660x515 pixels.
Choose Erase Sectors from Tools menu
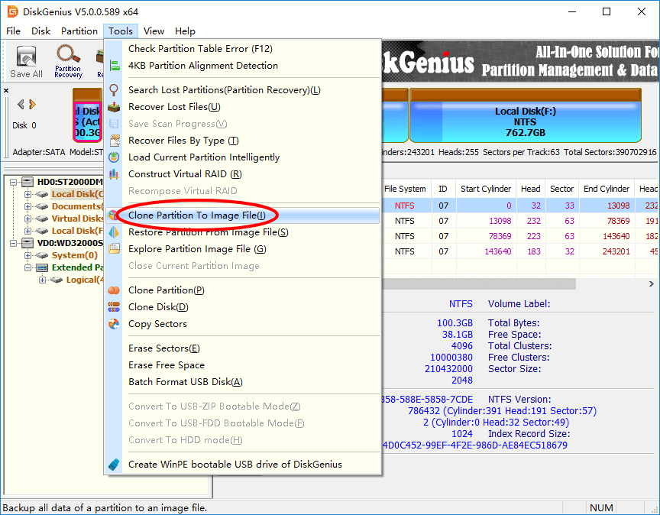point(242,348)
